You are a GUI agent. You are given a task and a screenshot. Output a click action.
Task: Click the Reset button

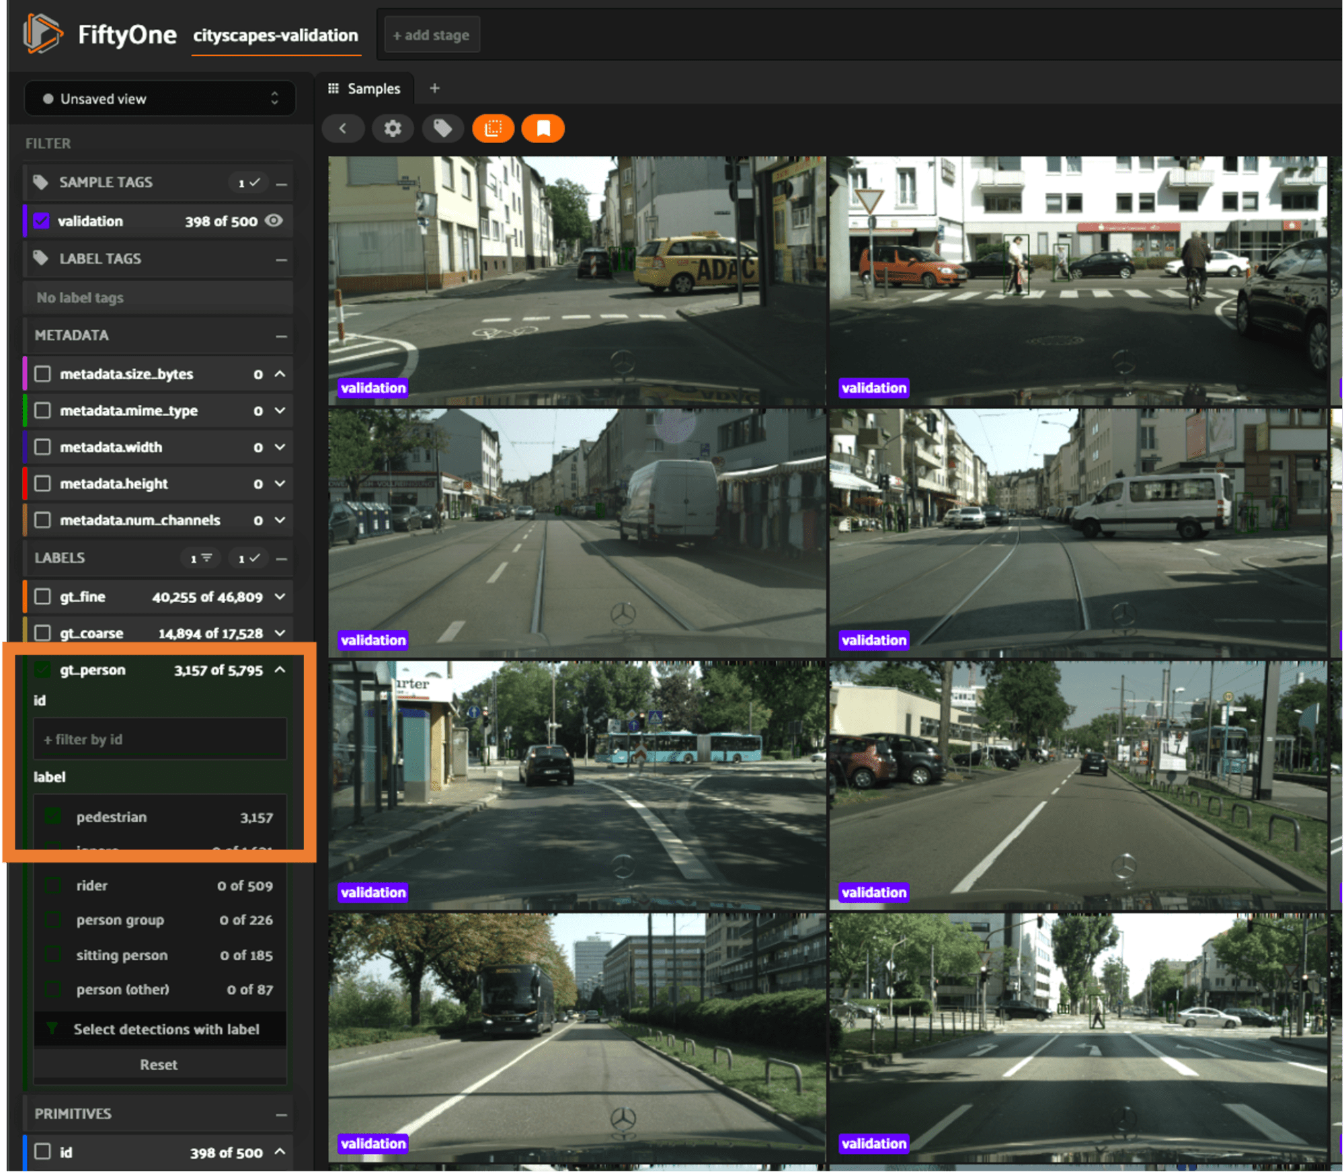point(159,1064)
